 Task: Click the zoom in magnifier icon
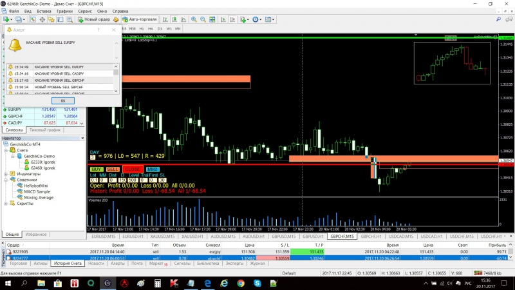point(194,20)
